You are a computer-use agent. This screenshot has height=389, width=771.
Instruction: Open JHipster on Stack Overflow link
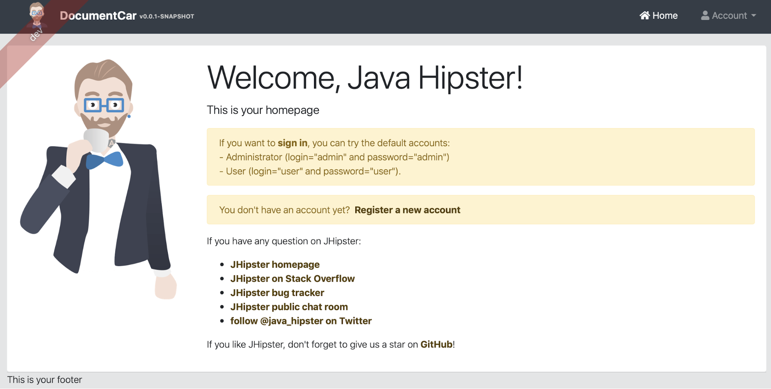(x=292, y=279)
